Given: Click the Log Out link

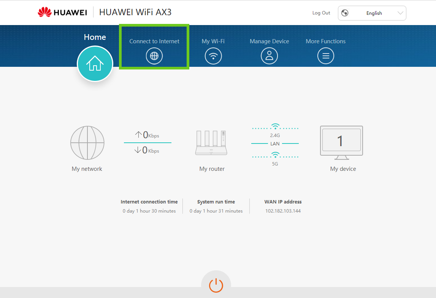Looking at the screenshot, I should coord(321,13).
